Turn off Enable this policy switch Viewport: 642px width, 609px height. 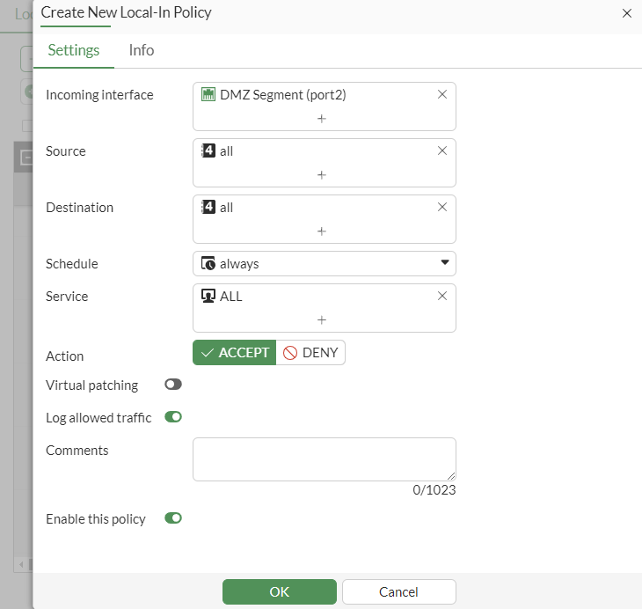pyautogui.click(x=173, y=518)
